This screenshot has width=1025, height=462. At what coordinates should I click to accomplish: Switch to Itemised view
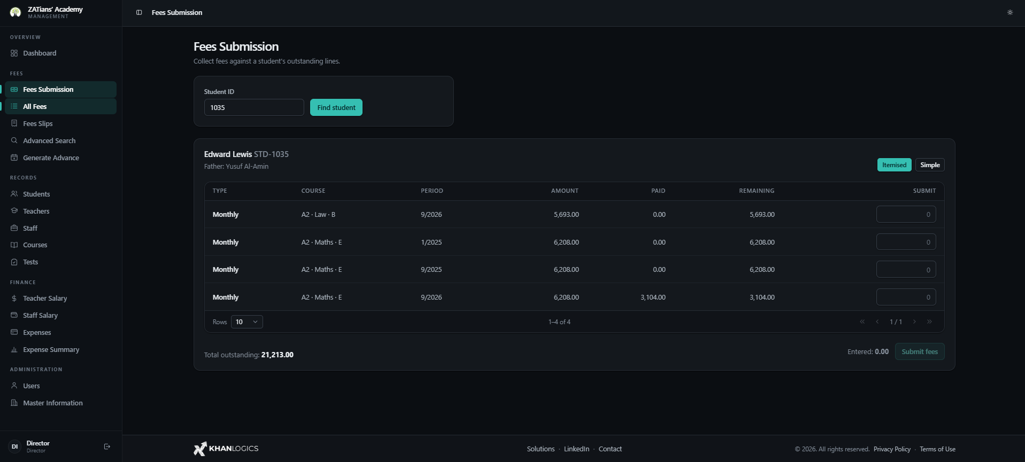pos(894,165)
